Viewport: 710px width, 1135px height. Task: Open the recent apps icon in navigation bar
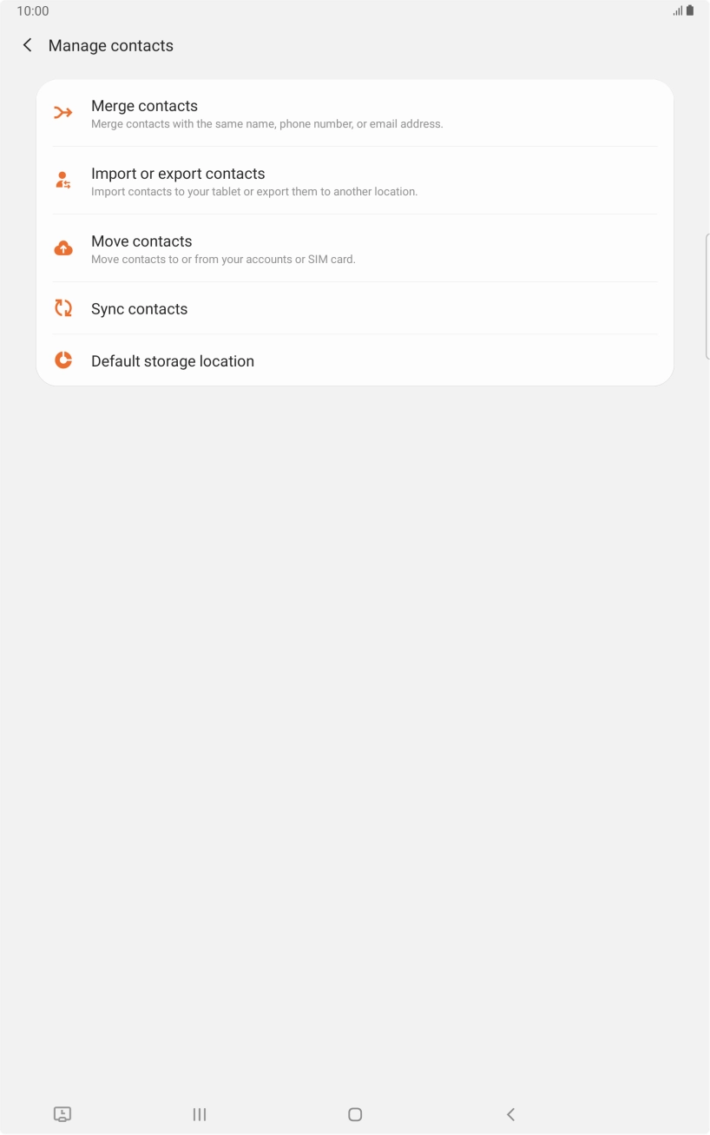[199, 1114]
